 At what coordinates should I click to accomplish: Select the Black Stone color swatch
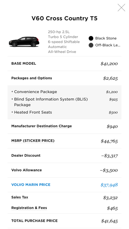click(91, 38)
